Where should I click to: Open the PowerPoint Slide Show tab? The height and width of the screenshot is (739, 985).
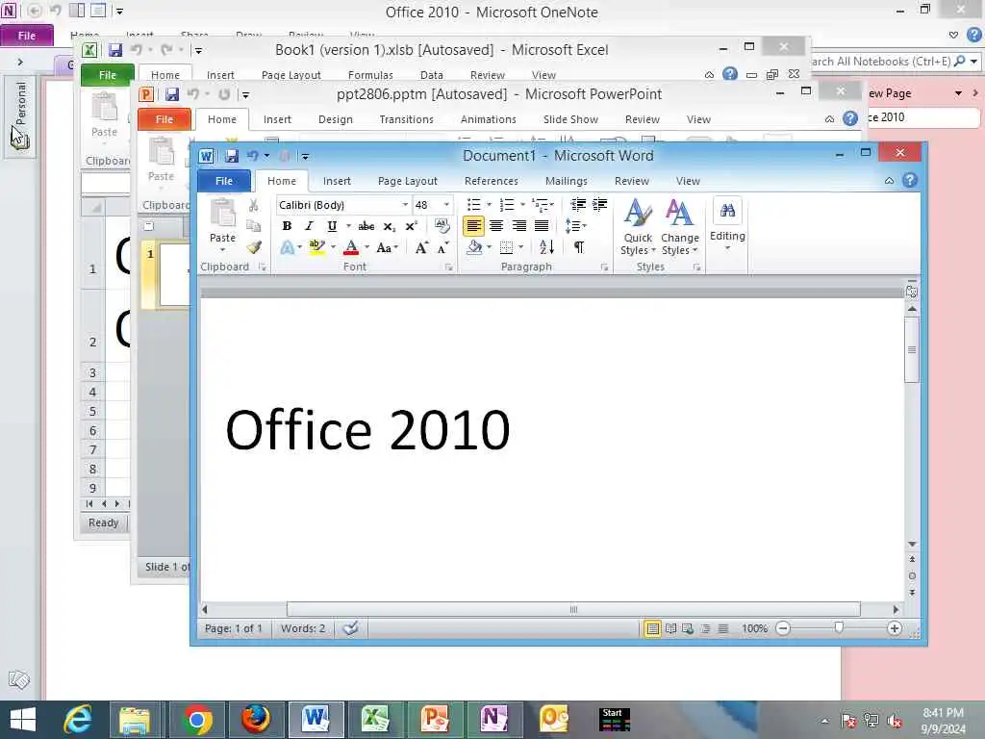(570, 119)
